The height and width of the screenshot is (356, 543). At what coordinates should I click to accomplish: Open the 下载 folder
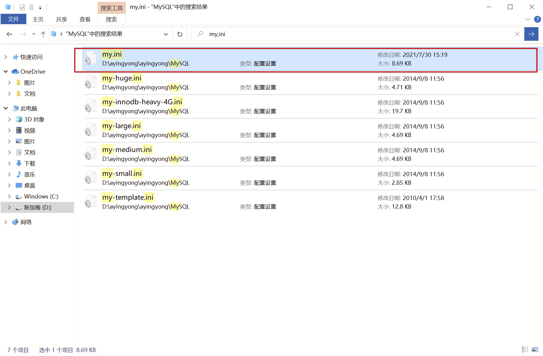30,163
